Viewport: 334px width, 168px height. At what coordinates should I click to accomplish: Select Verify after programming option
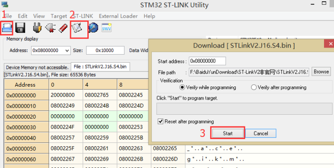279,87
